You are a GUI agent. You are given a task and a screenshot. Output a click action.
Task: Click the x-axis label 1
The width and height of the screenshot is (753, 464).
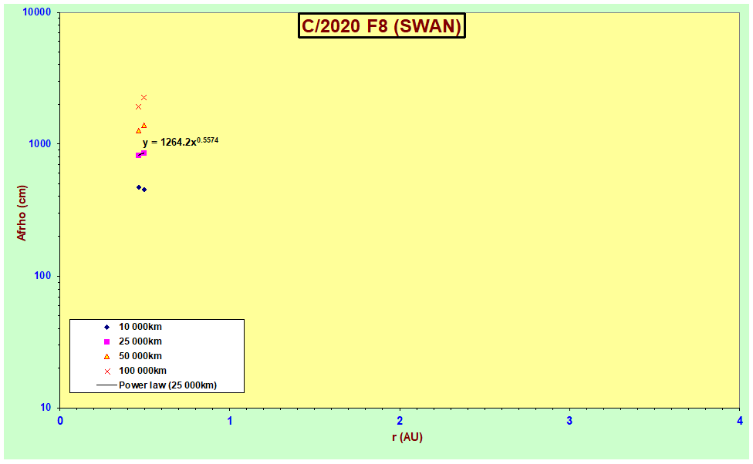230,421
